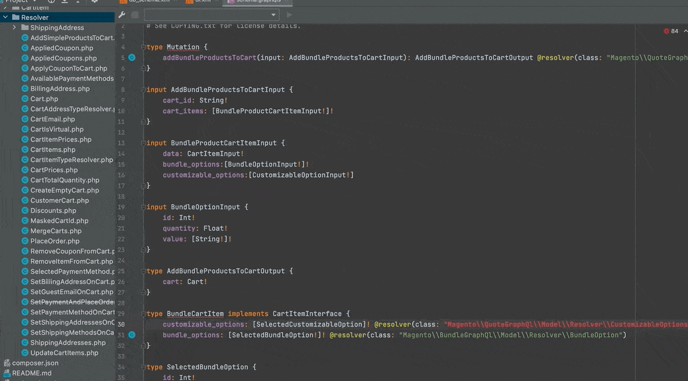
Task: Fold the type Mutation block at line 4
Action: pyautogui.click(x=144, y=47)
